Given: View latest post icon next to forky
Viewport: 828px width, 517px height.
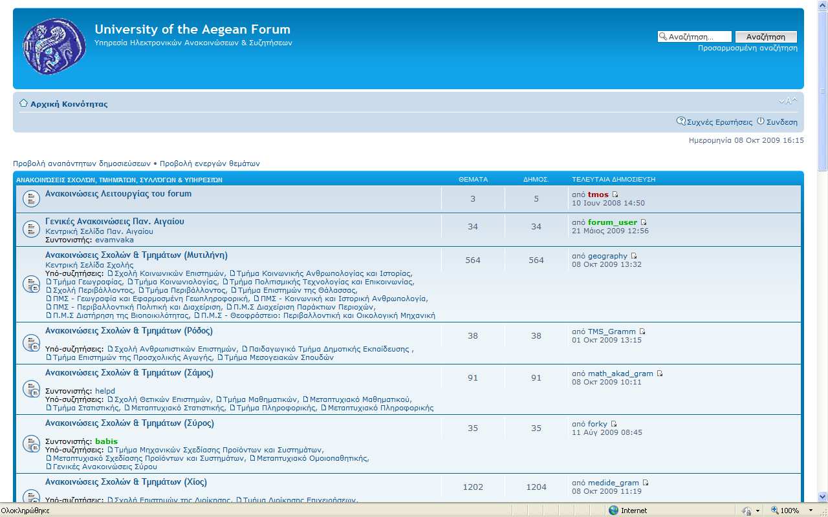Looking at the screenshot, I should (x=614, y=424).
